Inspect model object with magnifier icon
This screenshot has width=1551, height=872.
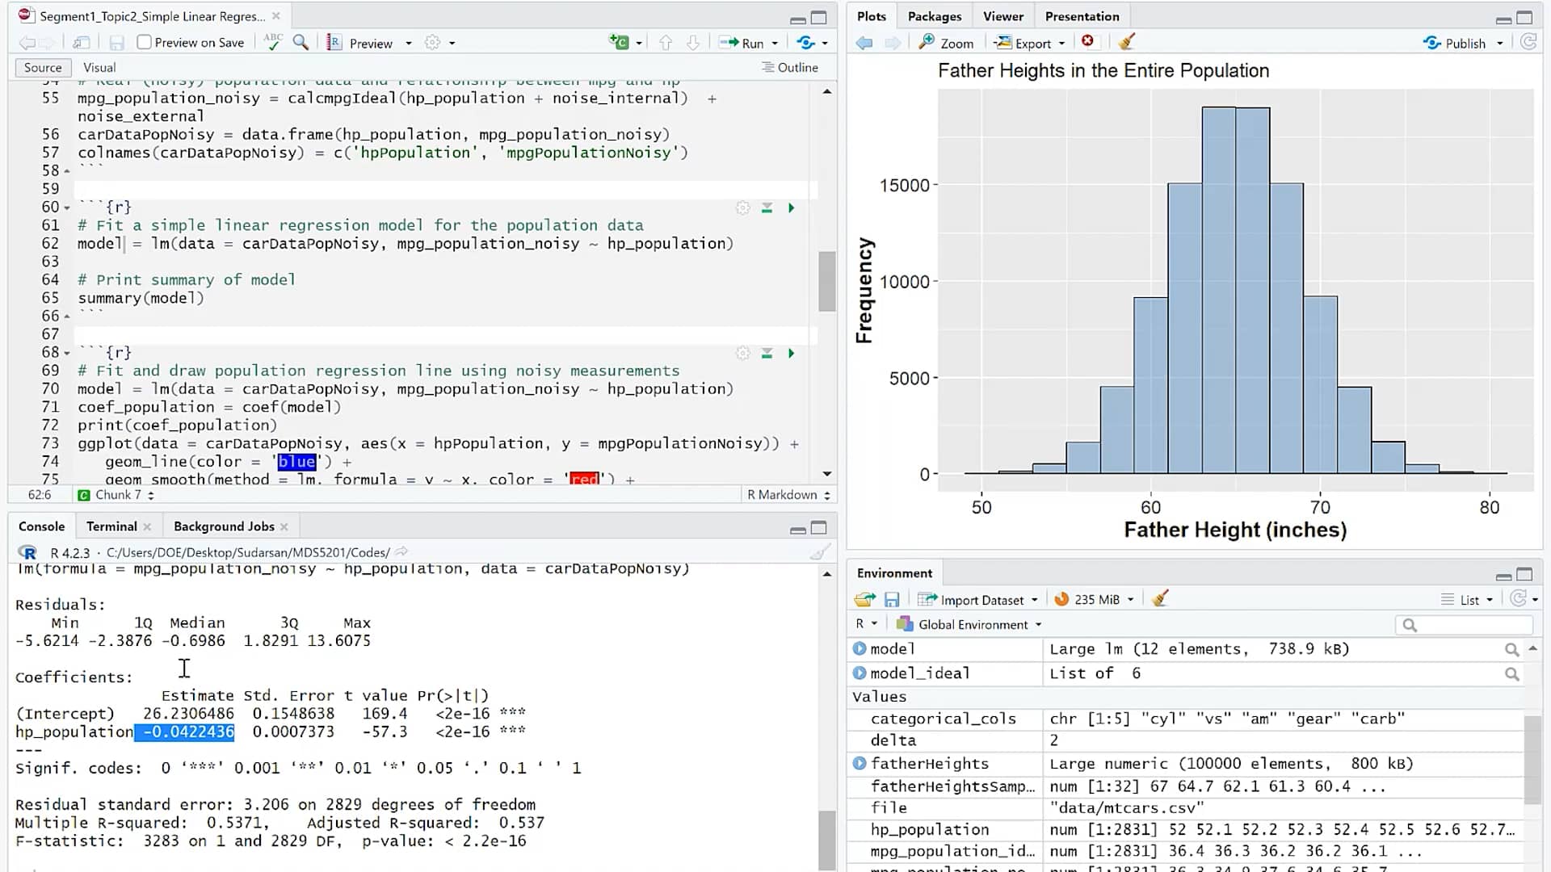[x=1511, y=649]
